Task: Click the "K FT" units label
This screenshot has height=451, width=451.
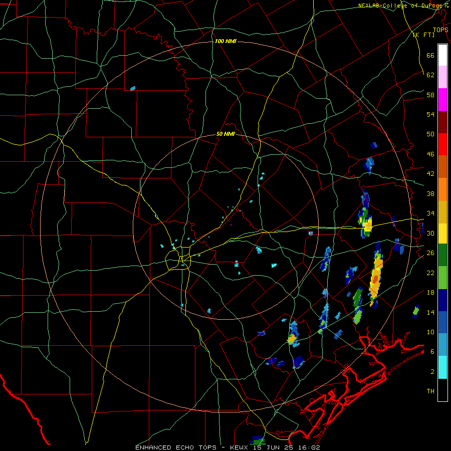Action: pyautogui.click(x=423, y=35)
